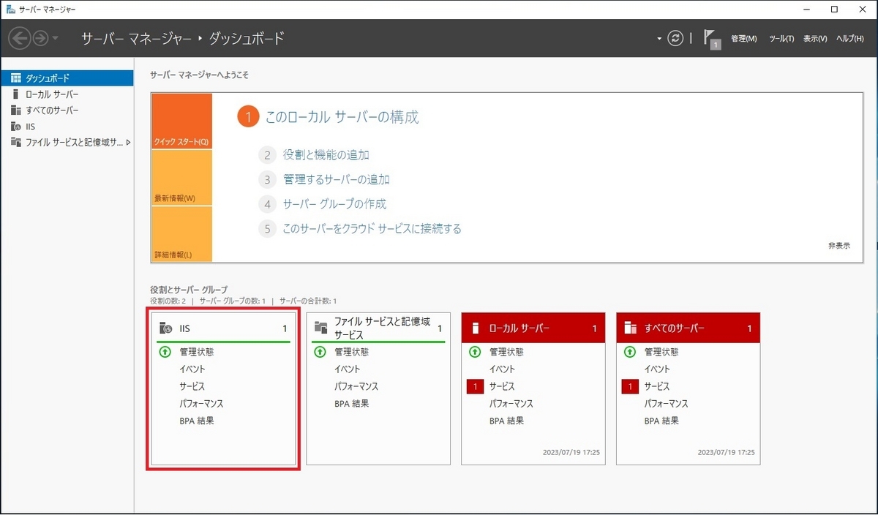
Task: Click the すべてのサーバー sidebar icon
Action: pyautogui.click(x=16, y=110)
